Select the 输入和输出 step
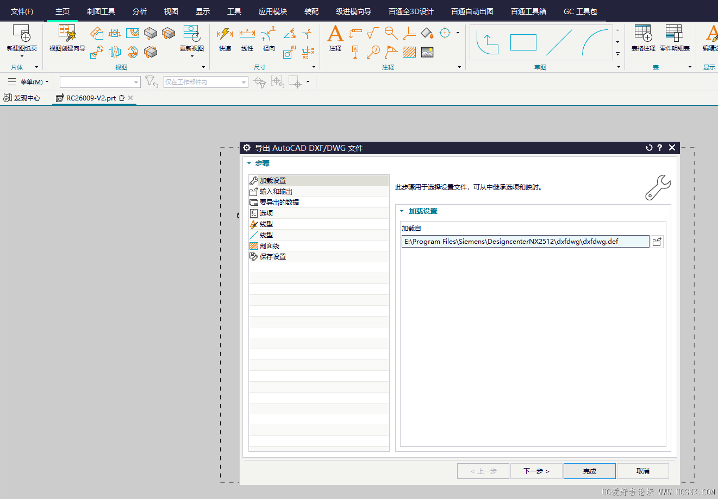This screenshot has width=718, height=499. (x=319, y=191)
